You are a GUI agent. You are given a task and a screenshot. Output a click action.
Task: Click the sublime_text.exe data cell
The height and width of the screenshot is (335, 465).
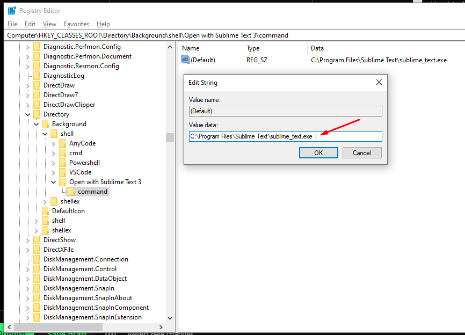pyautogui.click(x=379, y=60)
